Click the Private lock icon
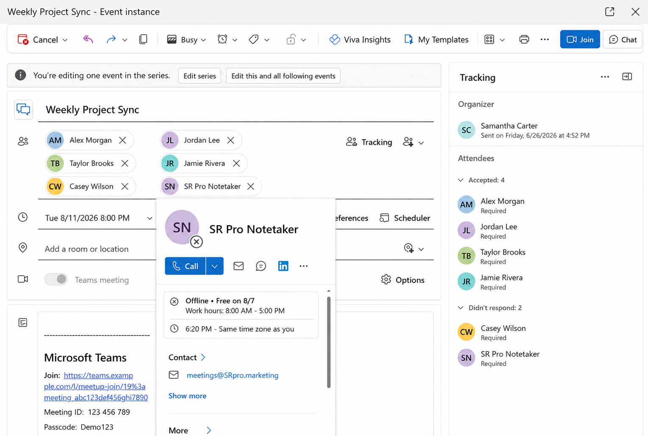Image resolution: width=648 pixels, height=436 pixels. tap(291, 39)
